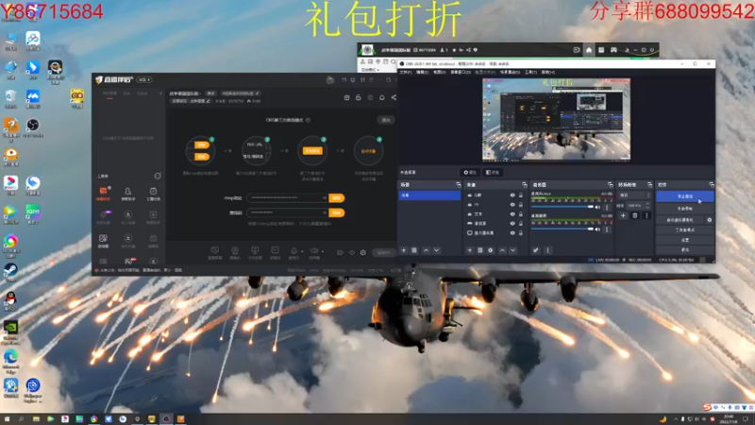
Task: Open the mode dropdown below streaming client toolbar
Action: (370, 70)
